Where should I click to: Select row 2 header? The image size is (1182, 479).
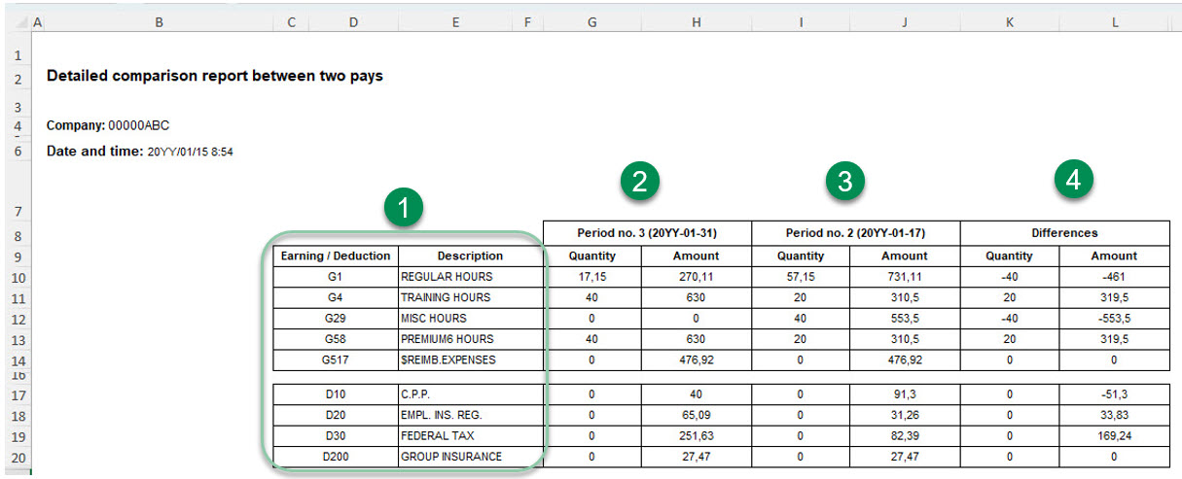(x=17, y=77)
